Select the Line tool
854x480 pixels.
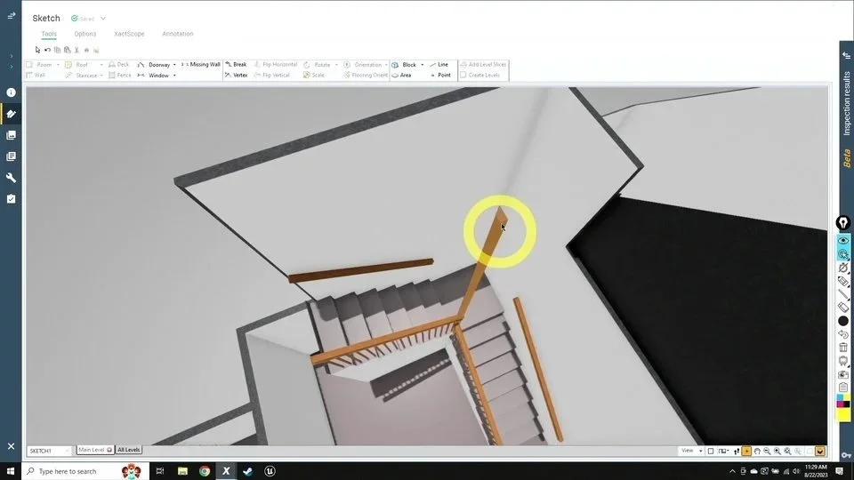point(439,64)
